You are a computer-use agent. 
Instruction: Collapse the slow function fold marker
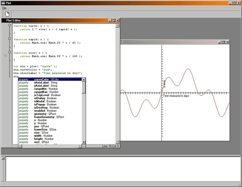9,52
